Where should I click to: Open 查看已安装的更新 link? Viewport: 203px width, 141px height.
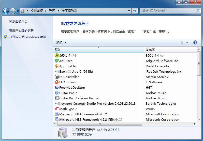click(21, 31)
